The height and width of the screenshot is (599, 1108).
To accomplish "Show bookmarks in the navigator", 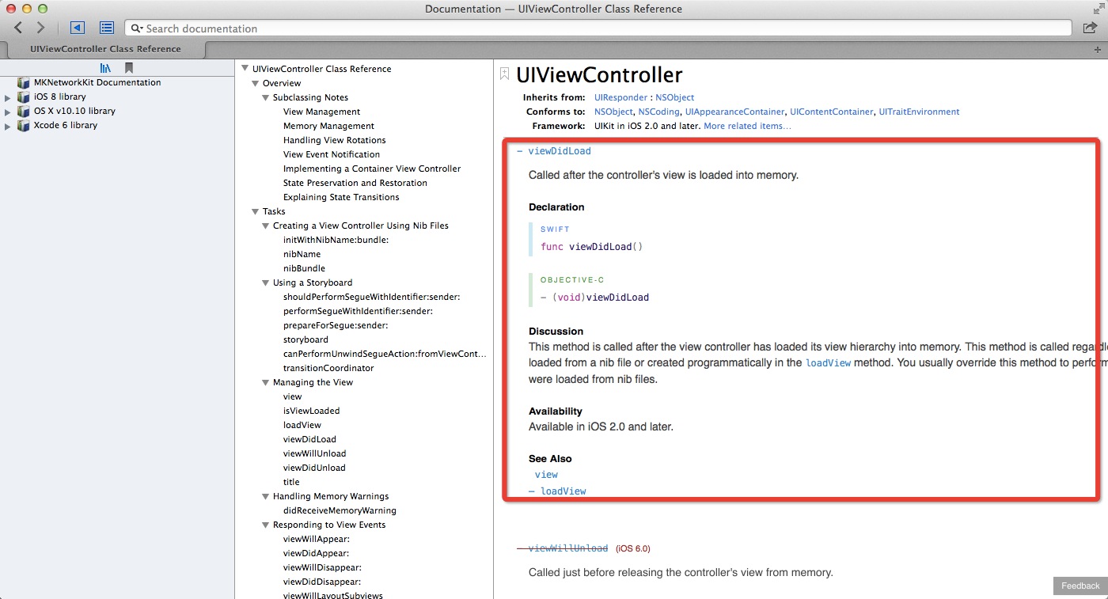I will point(129,68).
